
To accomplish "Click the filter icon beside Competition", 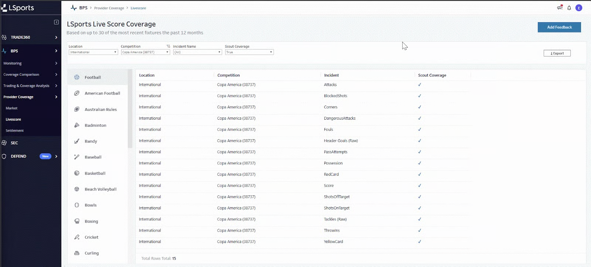I will (168, 47).
